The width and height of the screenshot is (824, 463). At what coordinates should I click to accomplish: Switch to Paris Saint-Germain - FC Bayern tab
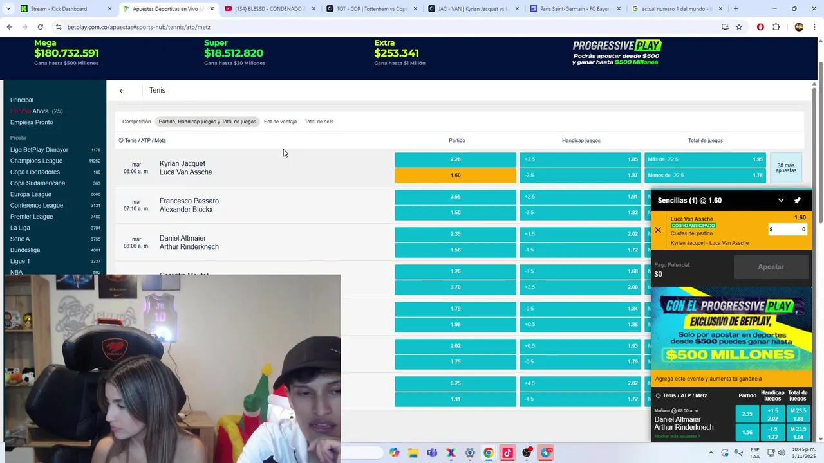[576, 9]
